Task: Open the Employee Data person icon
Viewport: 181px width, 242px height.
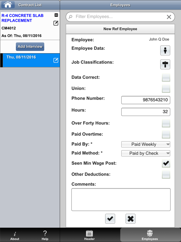Action: 165,50
